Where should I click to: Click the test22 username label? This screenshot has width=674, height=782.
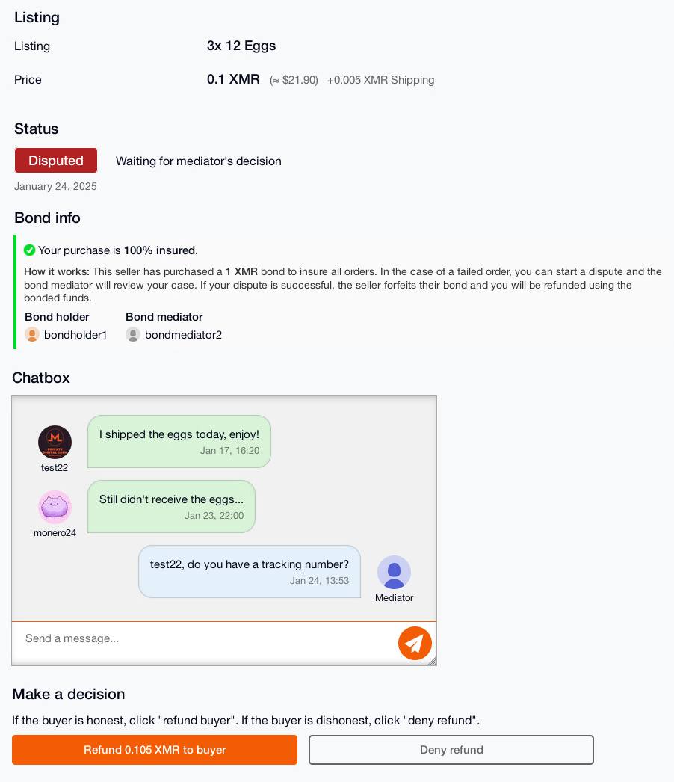55,468
